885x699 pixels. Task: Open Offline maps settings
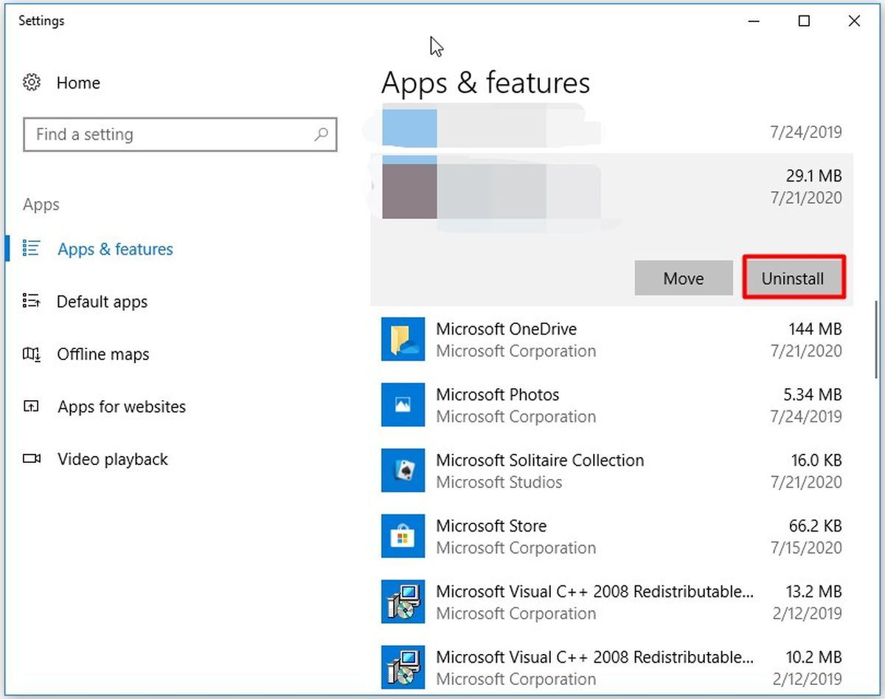point(103,354)
